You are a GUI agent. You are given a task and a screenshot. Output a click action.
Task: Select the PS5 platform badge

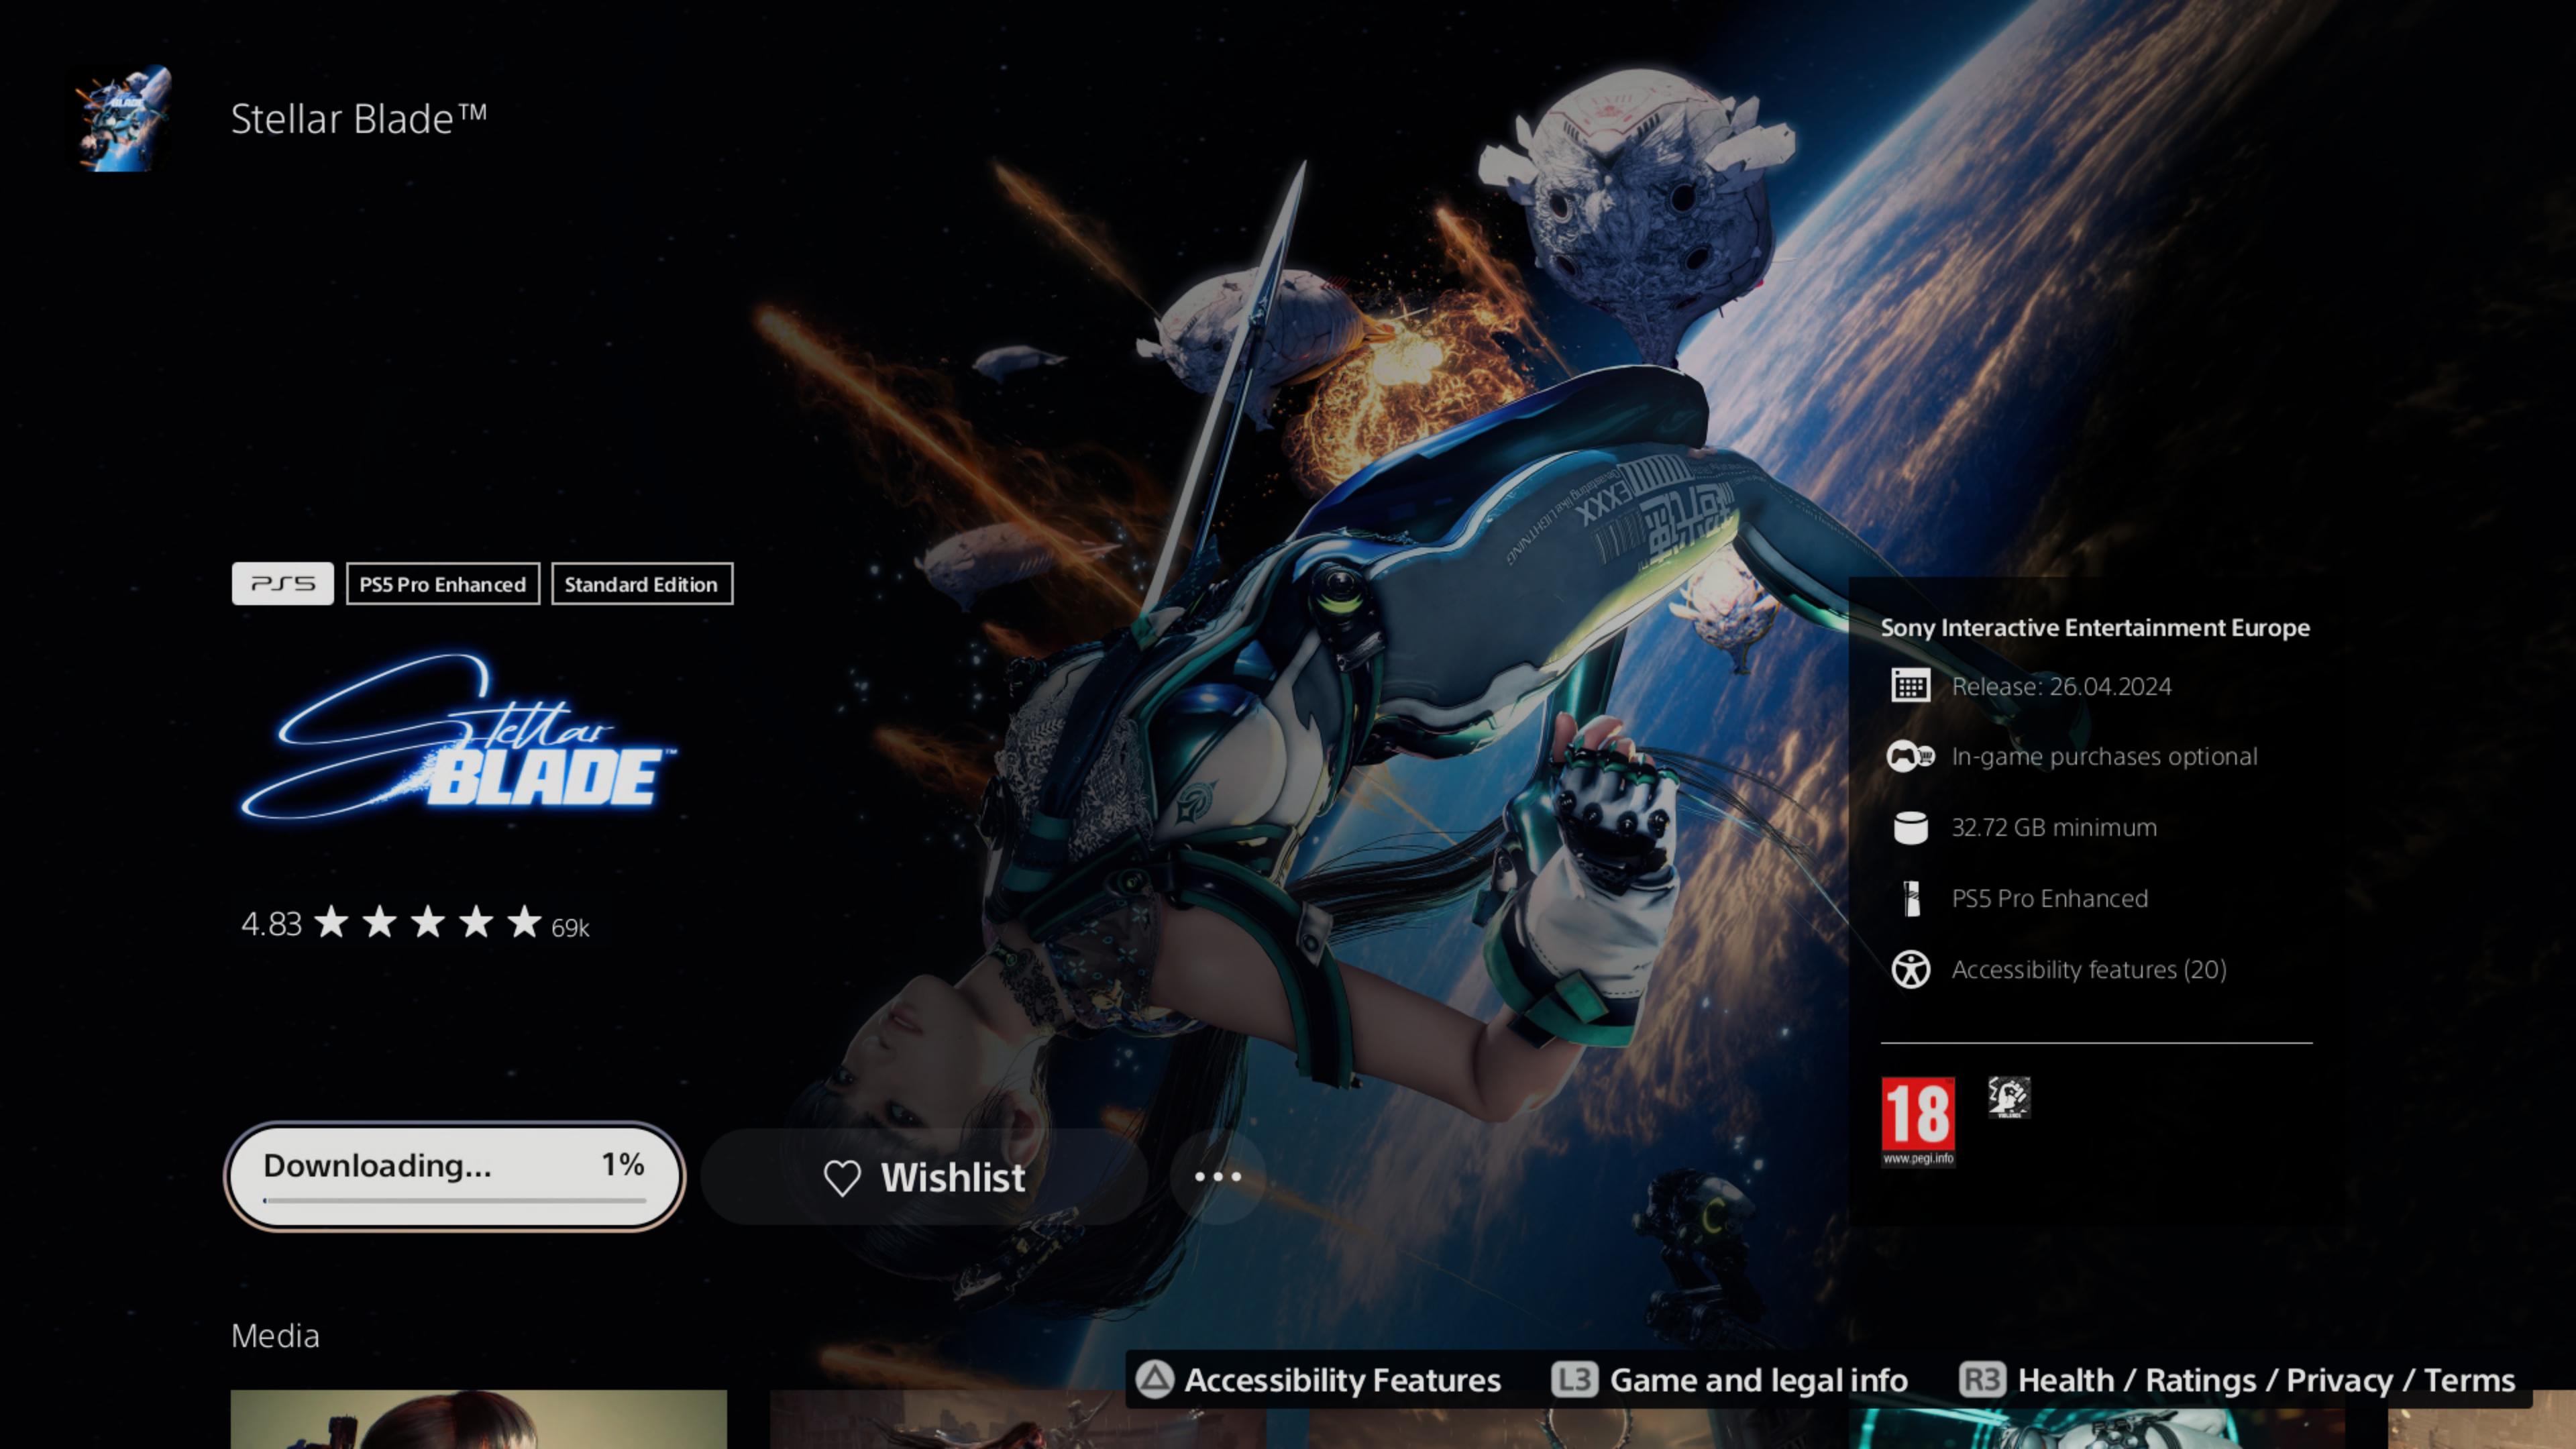pos(283,584)
